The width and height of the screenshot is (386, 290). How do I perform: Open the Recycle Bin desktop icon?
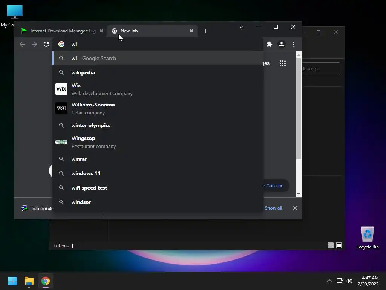tap(367, 238)
